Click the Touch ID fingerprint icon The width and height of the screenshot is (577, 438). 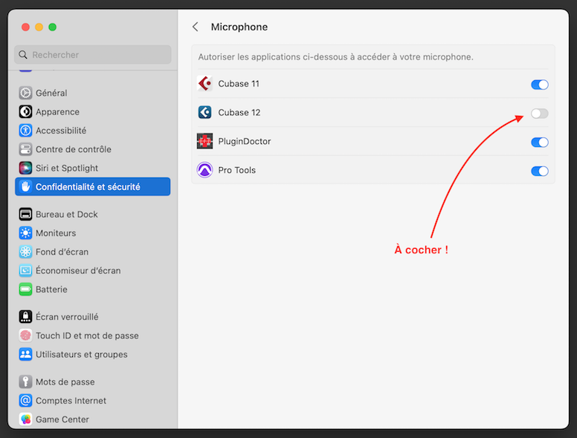[x=26, y=336]
